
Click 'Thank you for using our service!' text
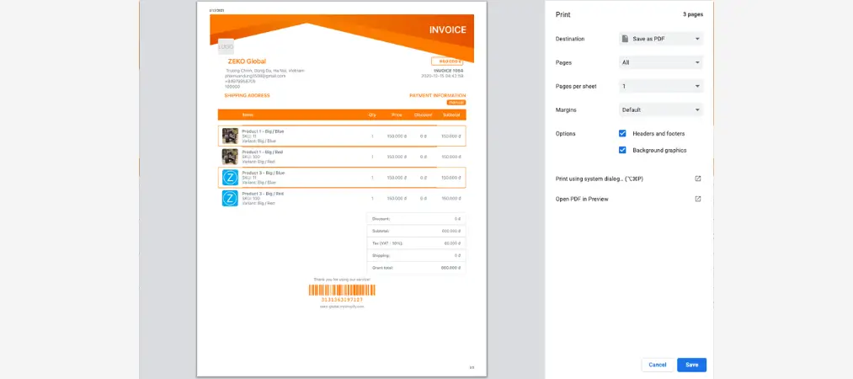(x=342, y=280)
